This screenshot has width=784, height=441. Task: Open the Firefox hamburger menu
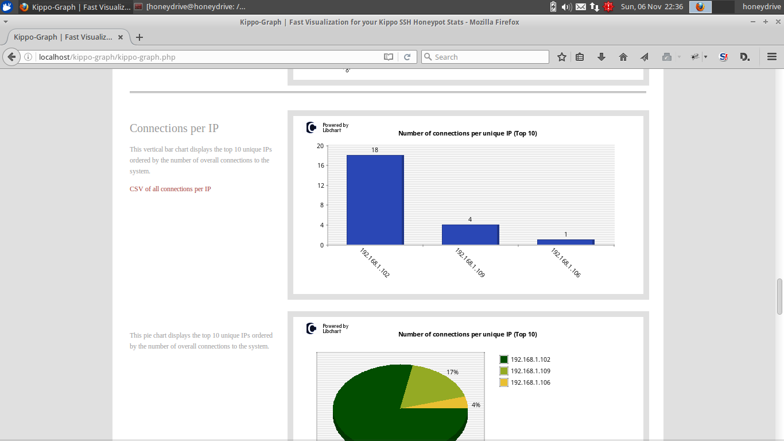click(772, 57)
